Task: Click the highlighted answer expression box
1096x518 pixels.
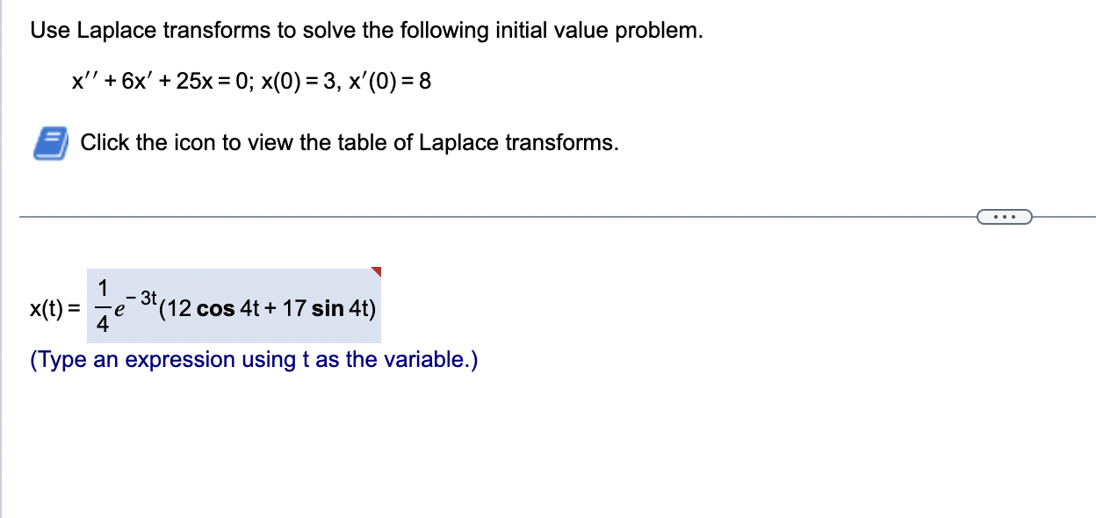Action: 233,306
